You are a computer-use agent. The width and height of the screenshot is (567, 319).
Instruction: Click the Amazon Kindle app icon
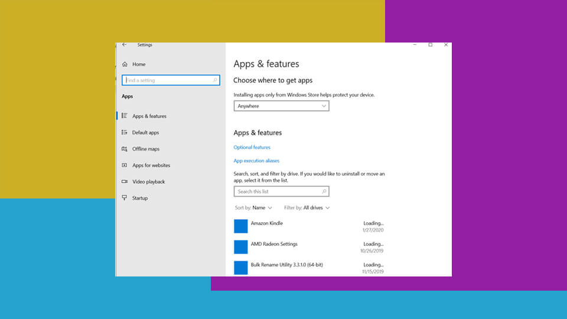[240, 226]
